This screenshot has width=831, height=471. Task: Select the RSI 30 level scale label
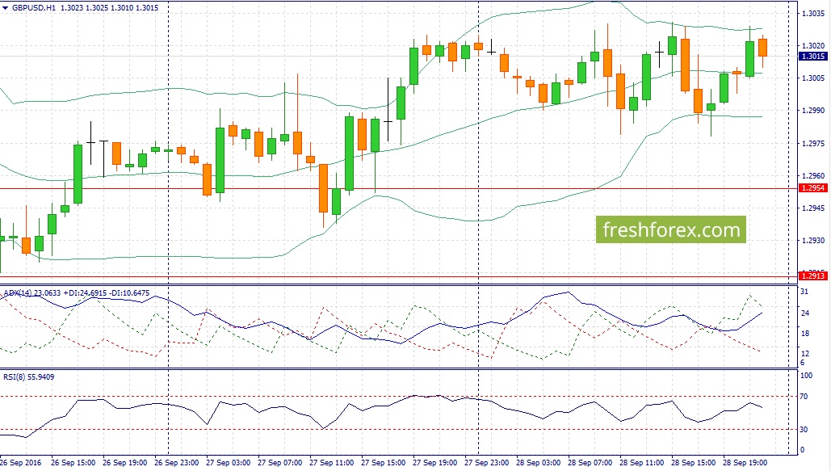tap(804, 430)
